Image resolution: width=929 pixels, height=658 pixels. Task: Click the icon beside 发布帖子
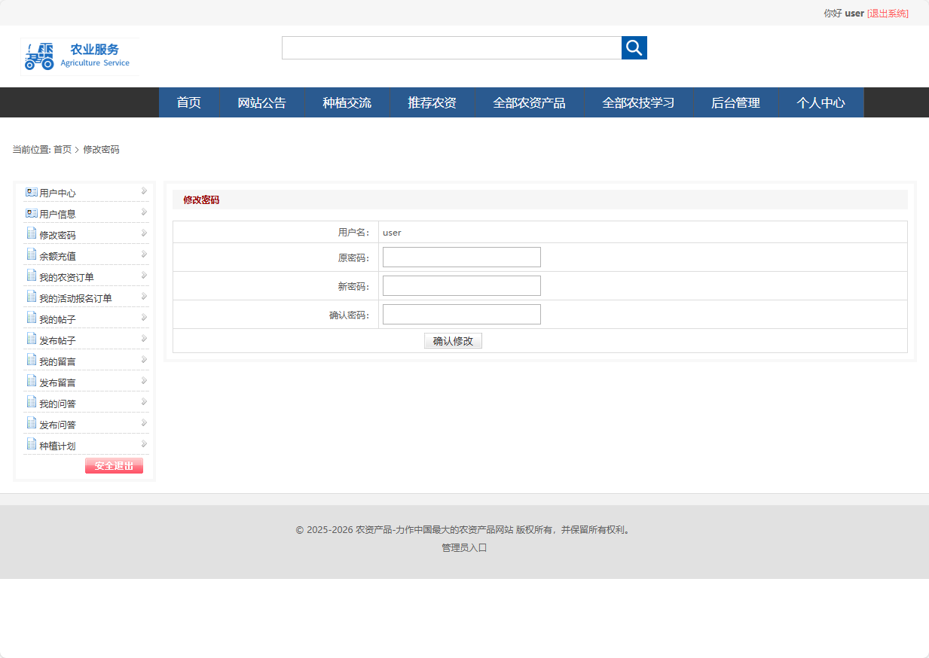tap(30, 339)
